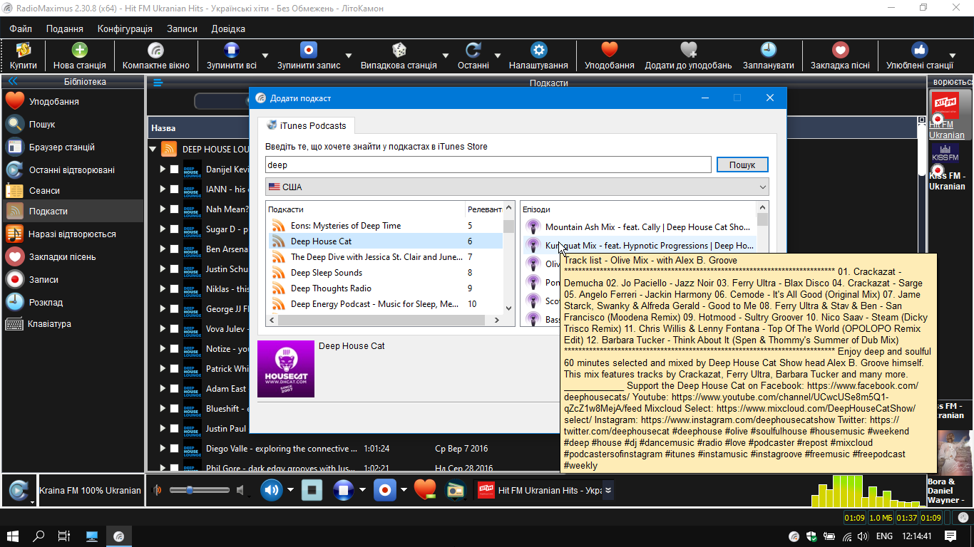Viewport: 974px width, 547px height.
Task: Tick the checkbox for Nah Mean? episode
Action: point(174,209)
